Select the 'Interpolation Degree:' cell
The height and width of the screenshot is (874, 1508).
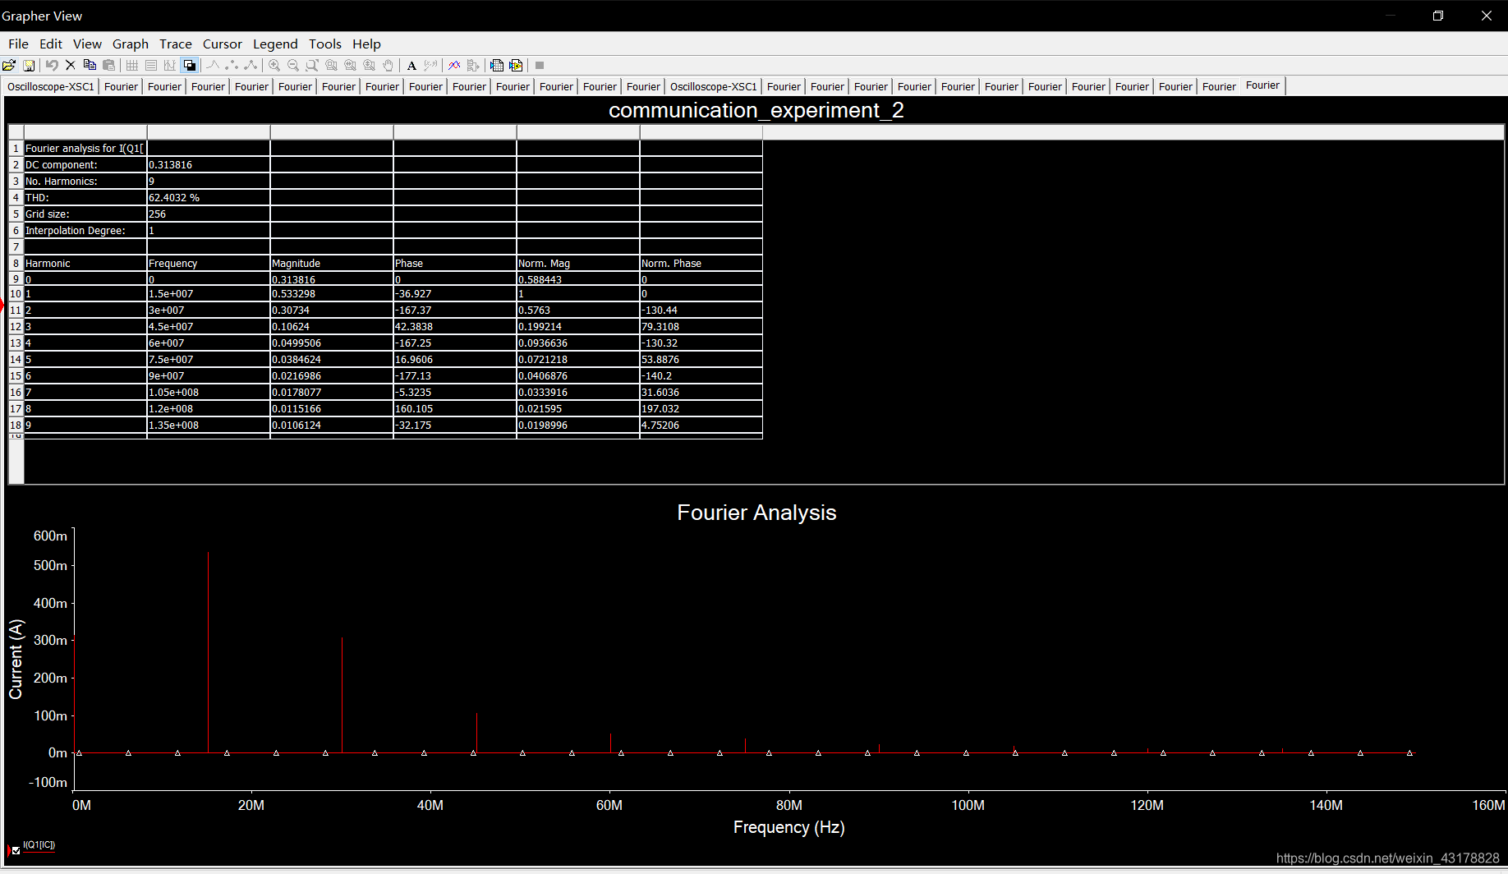tap(85, 230)
